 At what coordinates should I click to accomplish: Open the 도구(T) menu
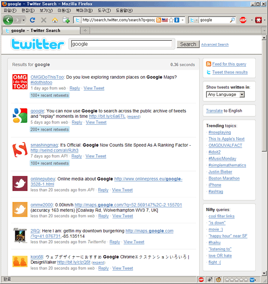(104, 10)
